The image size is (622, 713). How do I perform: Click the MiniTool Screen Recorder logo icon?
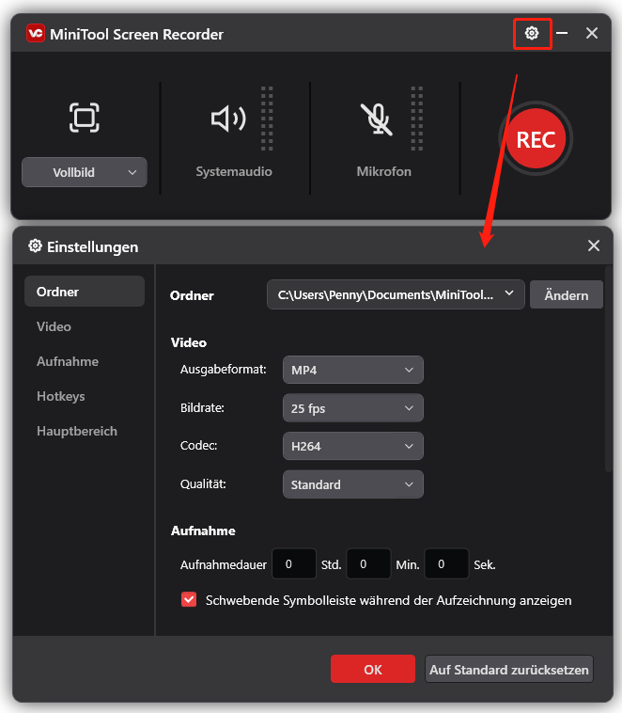36,33
